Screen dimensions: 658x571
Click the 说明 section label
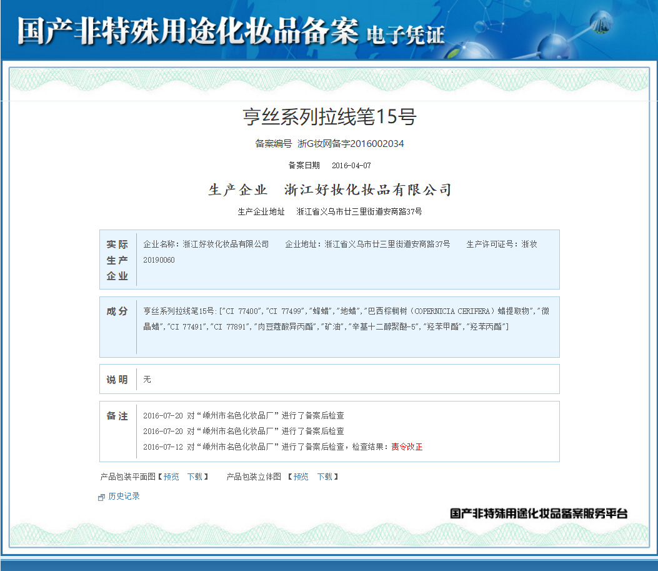pos(117,380)
